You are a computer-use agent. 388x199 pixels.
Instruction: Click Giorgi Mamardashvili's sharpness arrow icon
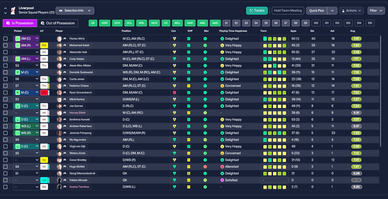tap(189, 174)
